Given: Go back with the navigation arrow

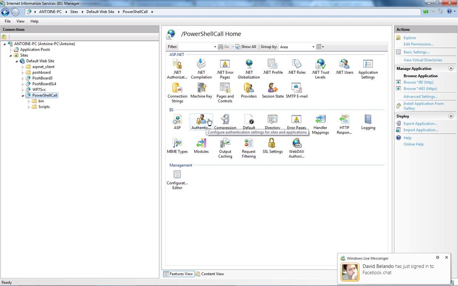Looking at the screenshot, I should point(5,12).
